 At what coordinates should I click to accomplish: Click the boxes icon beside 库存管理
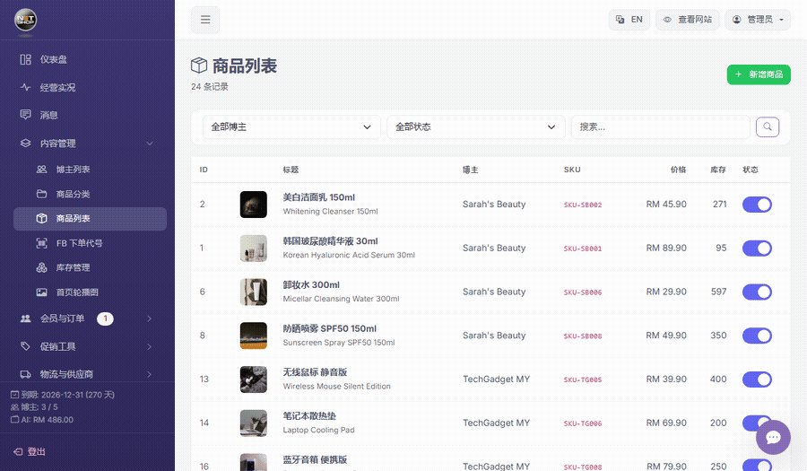tap(41, 267)
